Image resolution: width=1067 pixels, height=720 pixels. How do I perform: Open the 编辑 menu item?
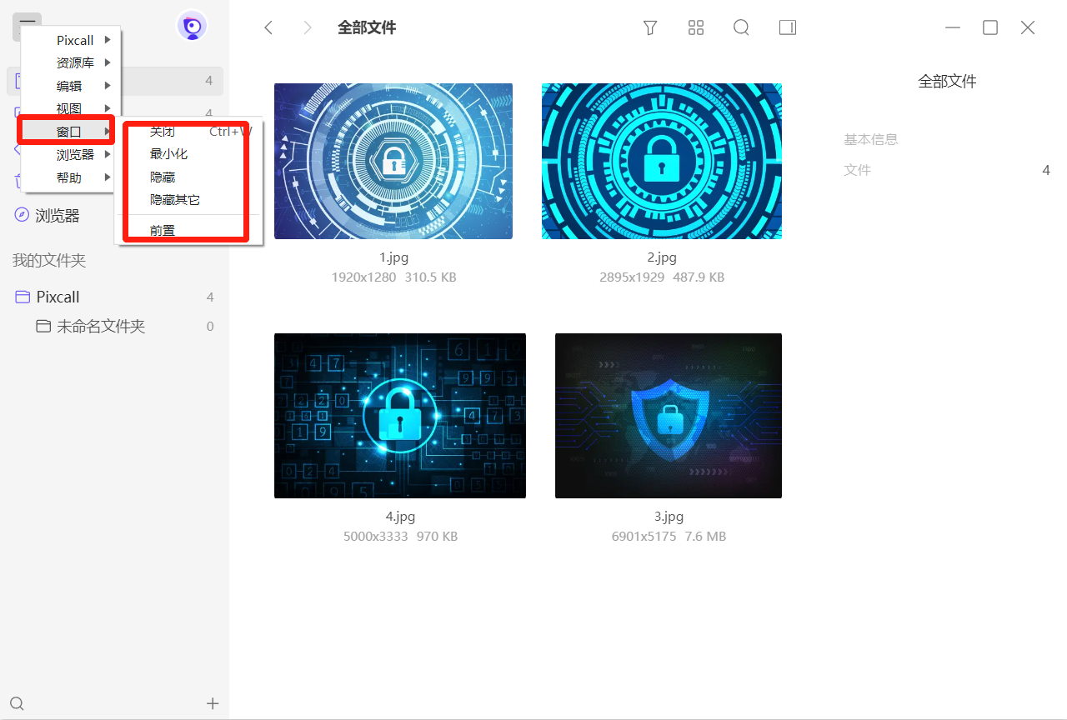coord(71,86)
